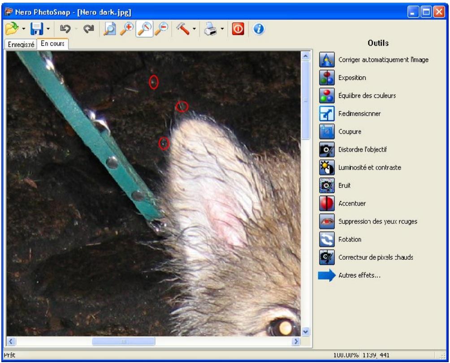Screen dimensions: 450x363
Task: Open a file with the folder icon
Action: click(12, 29)
